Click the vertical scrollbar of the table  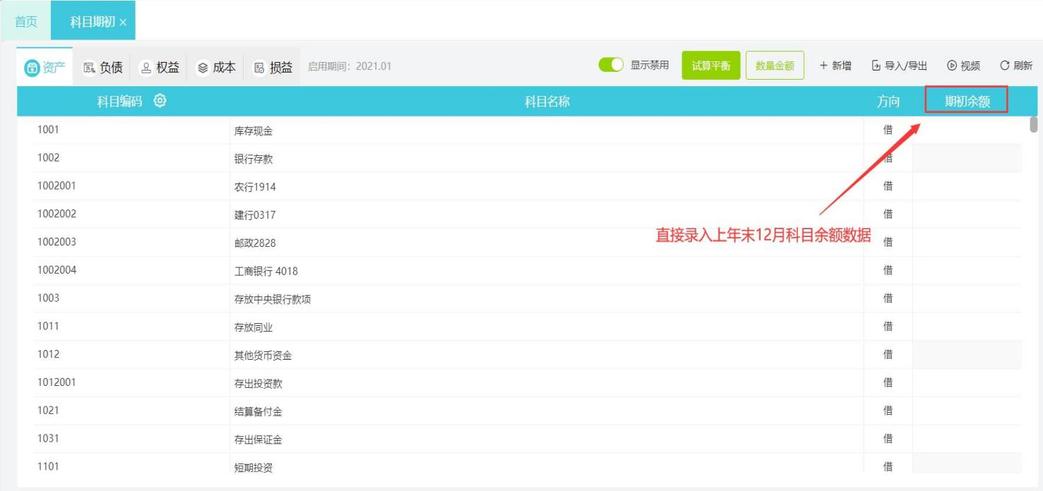pyautogui.click(x=1034, y=125)
